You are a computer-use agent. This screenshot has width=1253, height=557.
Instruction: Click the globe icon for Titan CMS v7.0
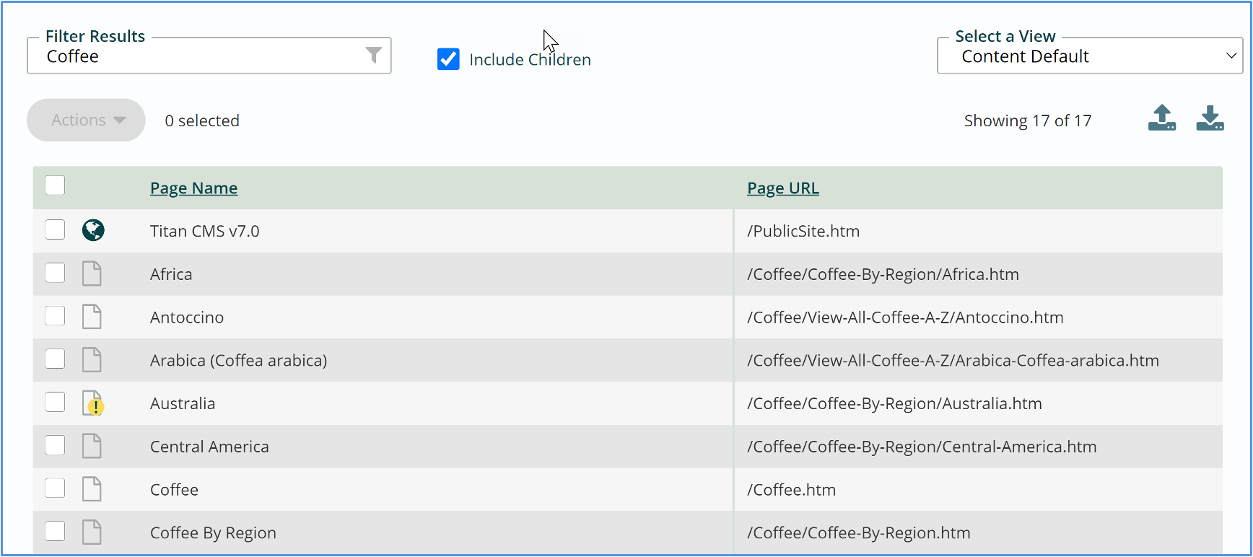tap(93, 230)
